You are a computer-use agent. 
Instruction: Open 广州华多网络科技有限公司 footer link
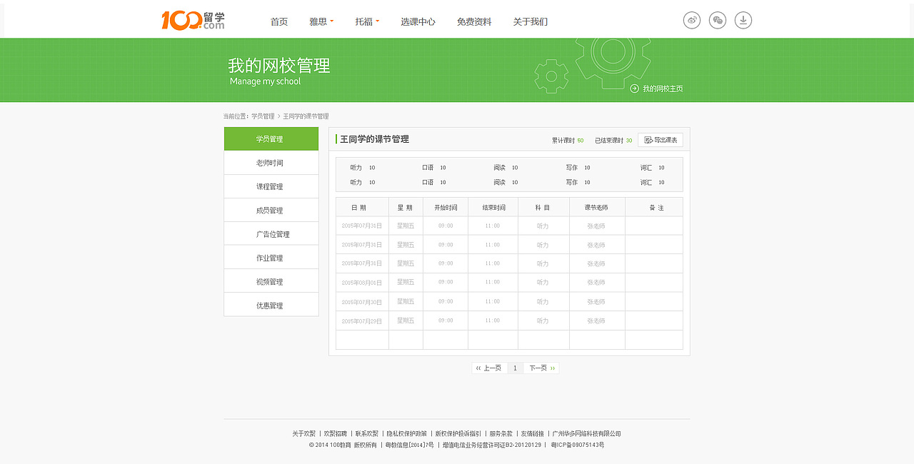click(x=587, y=433)
